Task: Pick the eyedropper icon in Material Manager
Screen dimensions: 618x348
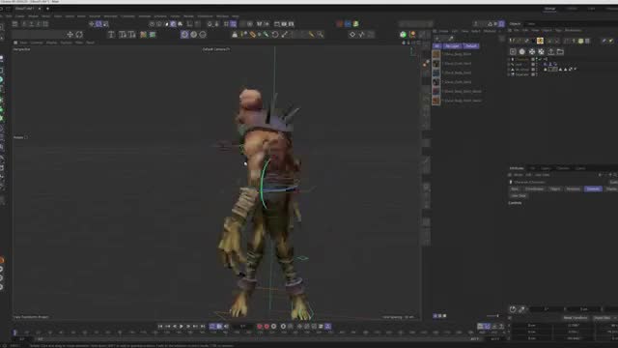Action: [451, 39]
